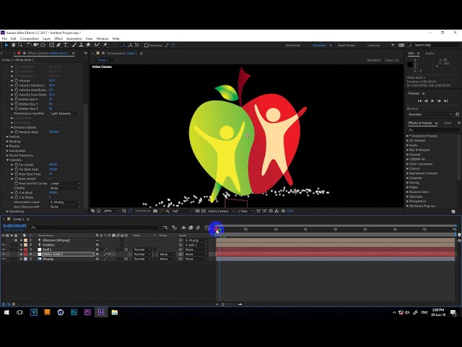Switch to the Libraries workspace

(x=374, y=45)
